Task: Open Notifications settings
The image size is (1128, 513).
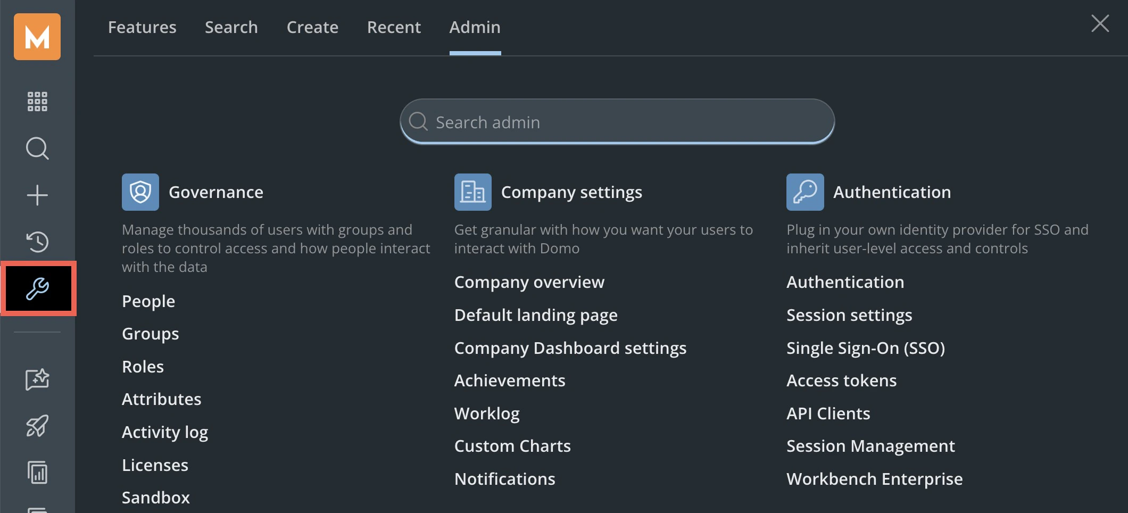Action: [505, 479]
